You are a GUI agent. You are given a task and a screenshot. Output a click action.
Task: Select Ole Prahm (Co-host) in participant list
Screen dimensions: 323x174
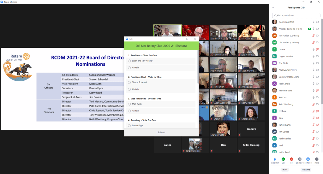tap(289, 42)
